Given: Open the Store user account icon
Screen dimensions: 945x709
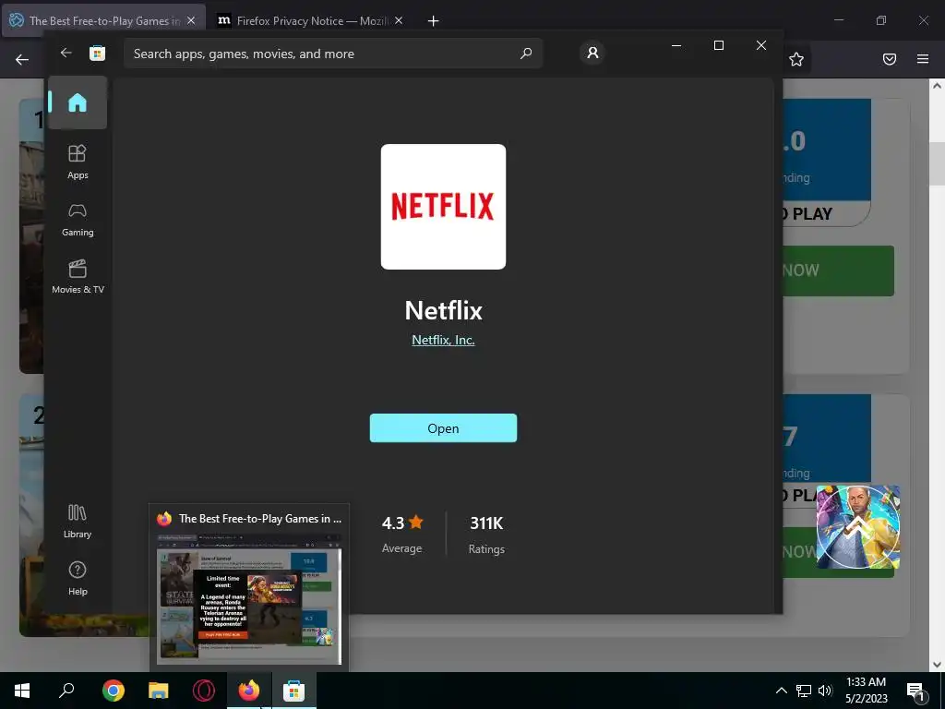Looking at the screenshot, I should [592, 53].
